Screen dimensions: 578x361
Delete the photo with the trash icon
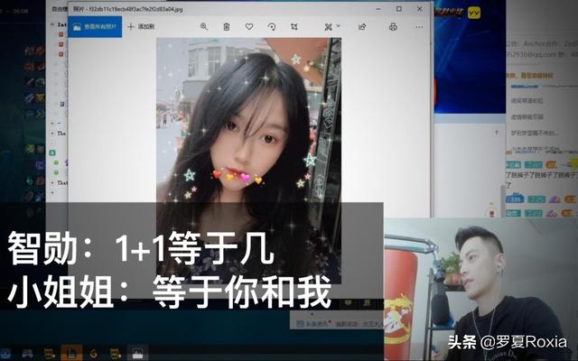pos(227,27)
